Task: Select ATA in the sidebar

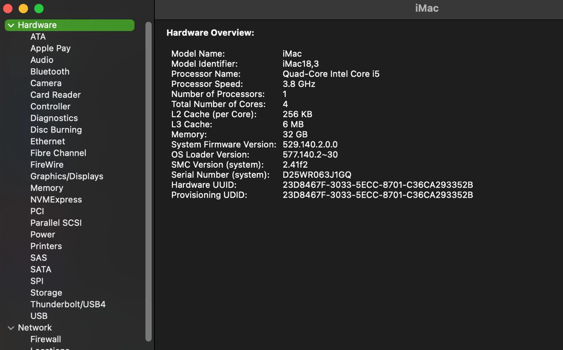Action: 38,37
